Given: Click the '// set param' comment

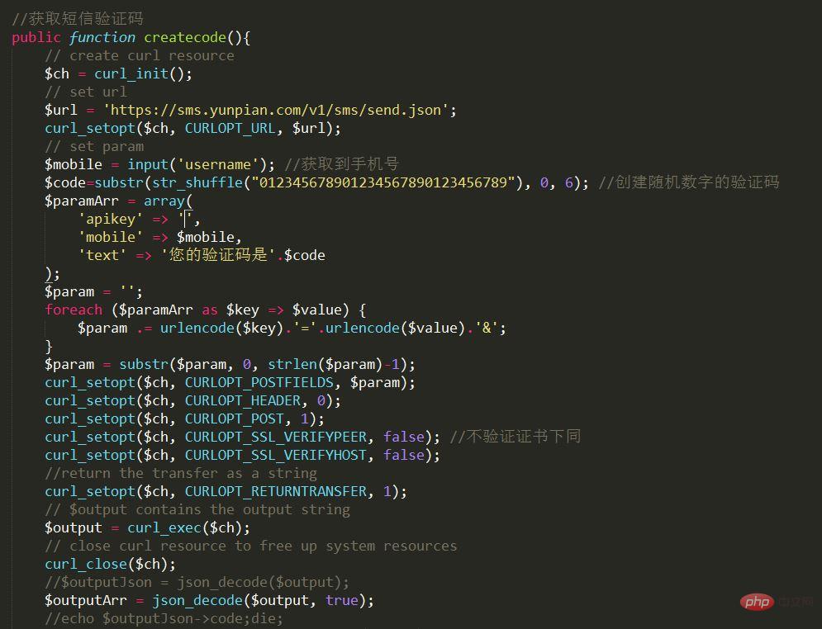Looking at the screenshot, I should (x=94, y=146).
